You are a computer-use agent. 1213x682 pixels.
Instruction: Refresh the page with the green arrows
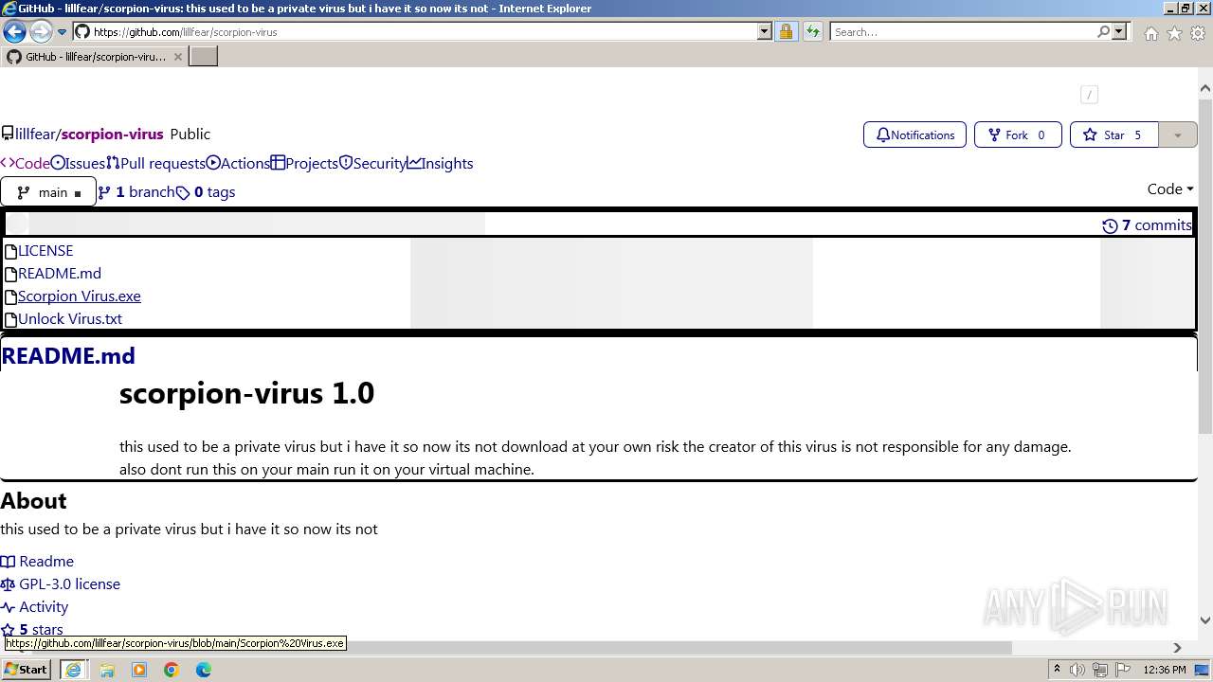(812, 32)
